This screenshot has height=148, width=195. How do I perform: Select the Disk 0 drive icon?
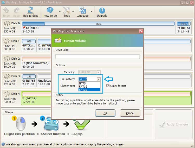[7, 23]
